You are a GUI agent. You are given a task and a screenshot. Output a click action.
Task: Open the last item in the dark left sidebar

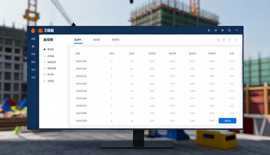(x=33, y=77)
